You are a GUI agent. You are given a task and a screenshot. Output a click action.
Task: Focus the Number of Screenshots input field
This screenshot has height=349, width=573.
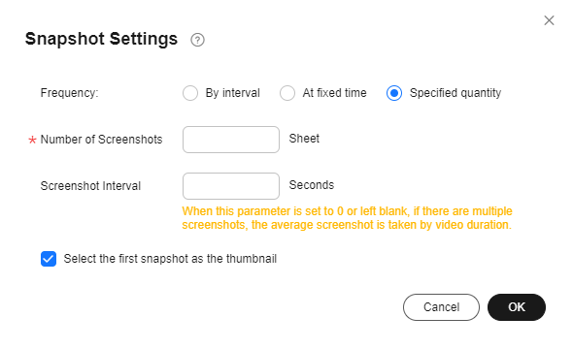click(231, 140)
